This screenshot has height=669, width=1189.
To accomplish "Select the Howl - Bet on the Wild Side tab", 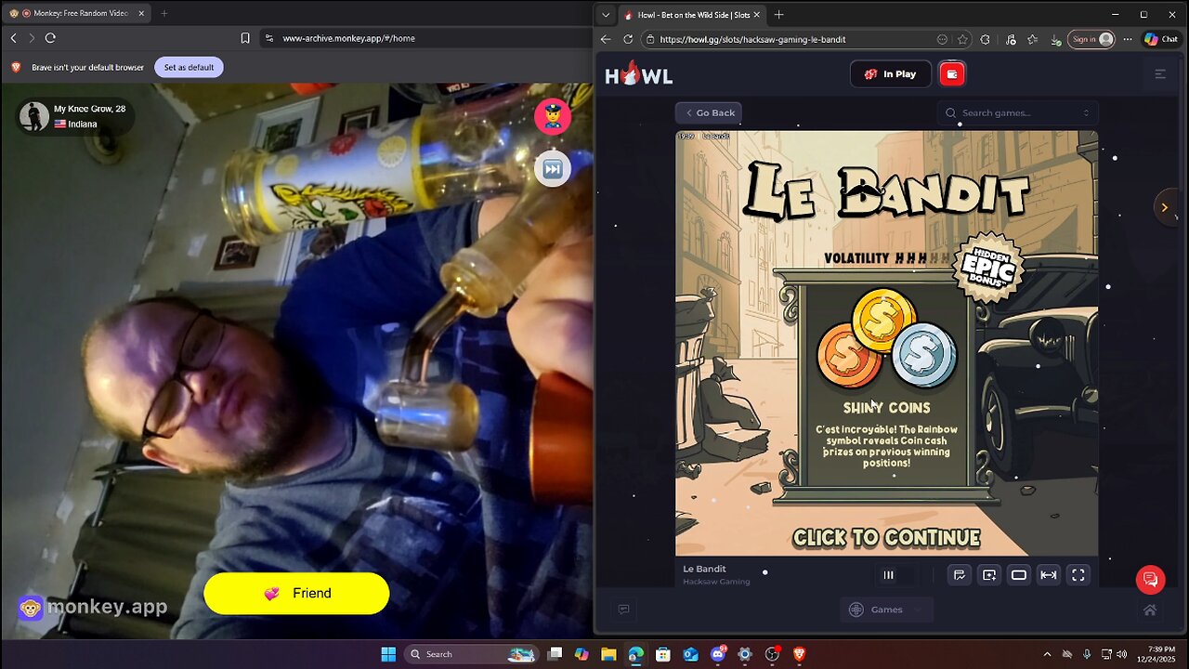I will (x=691, y=15).
